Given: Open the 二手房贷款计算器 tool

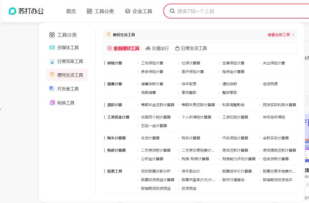Looking at the screenshot, I should click(156, 150).
